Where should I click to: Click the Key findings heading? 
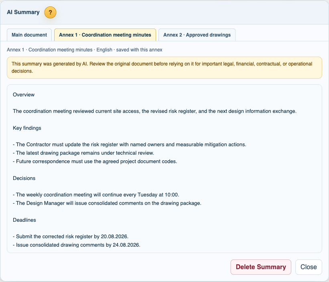27,128
